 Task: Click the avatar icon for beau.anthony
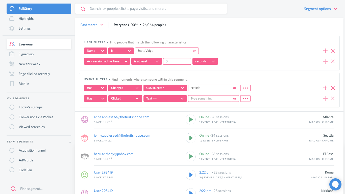pos(85,156)
